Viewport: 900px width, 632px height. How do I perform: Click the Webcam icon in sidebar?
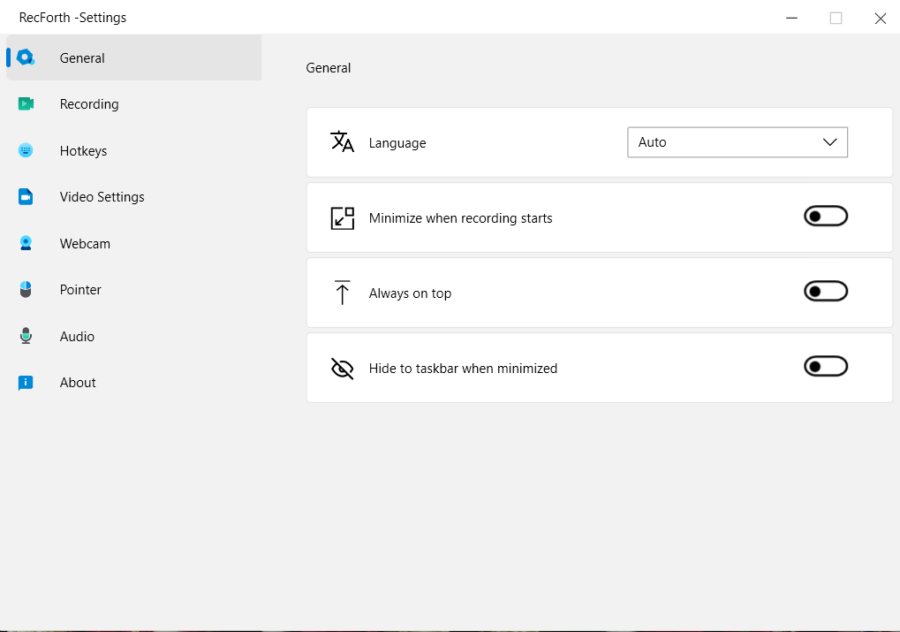click(x=26, y=244)
